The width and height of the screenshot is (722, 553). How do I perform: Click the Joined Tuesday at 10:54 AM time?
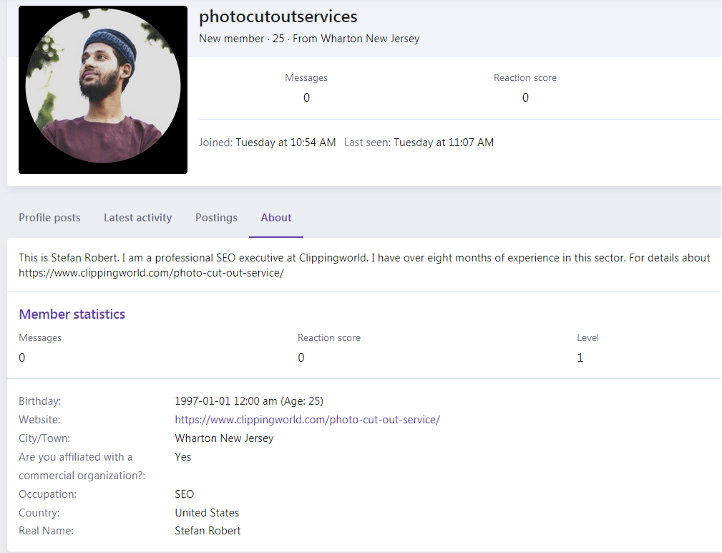286,143
